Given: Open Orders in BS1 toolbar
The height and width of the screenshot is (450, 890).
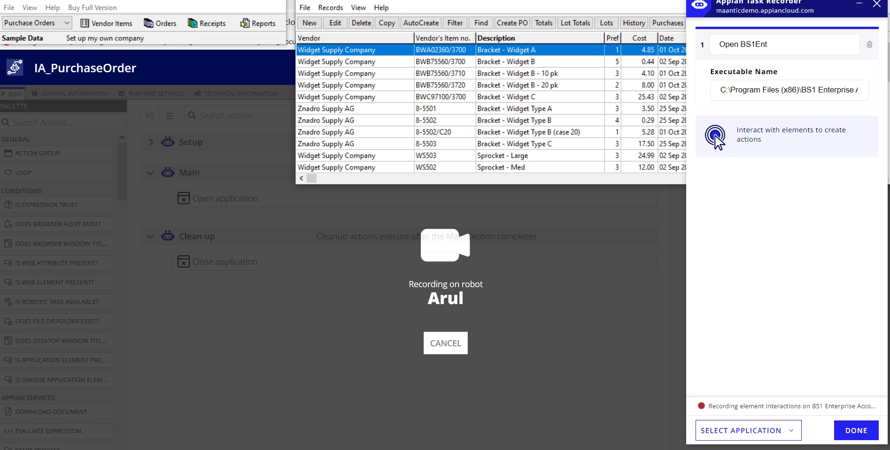Looking at the screenshot, I should pyautogui.click(x=160, y=23).
